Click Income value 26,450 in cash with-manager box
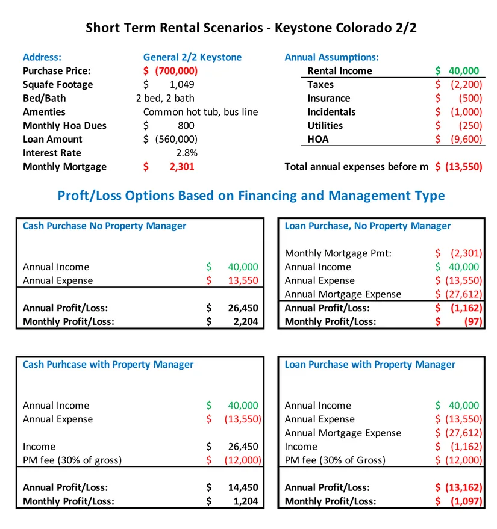The height and width of the screenshot is (529, 497). (243, 447)
